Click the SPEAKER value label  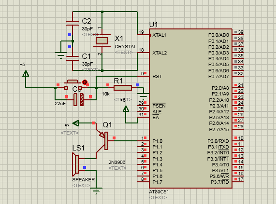(x=84, y=179)
